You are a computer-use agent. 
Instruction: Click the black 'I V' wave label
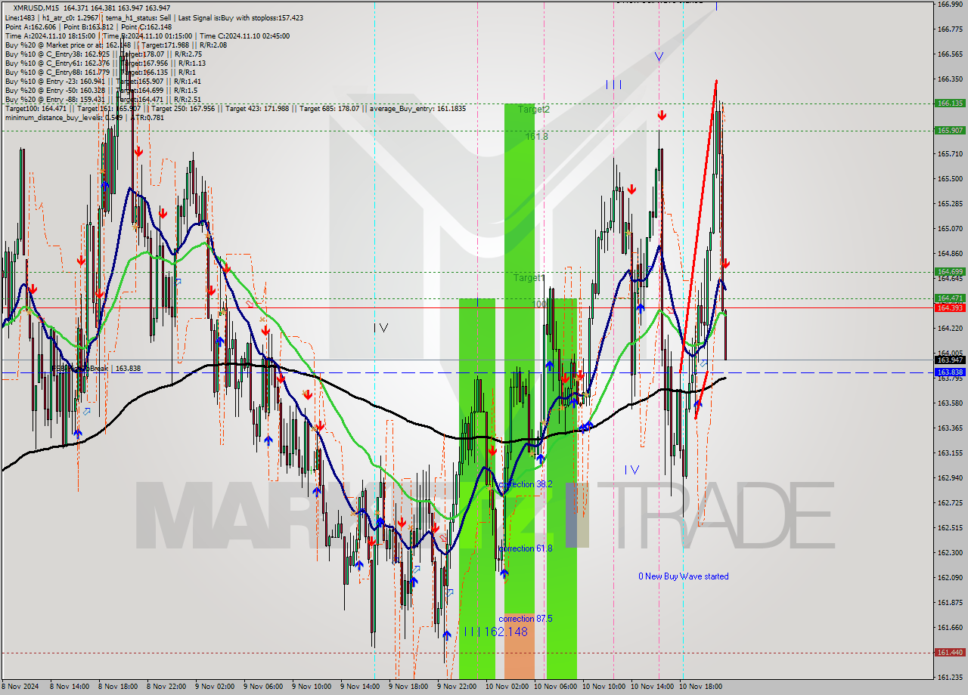(x=381, y=328)
